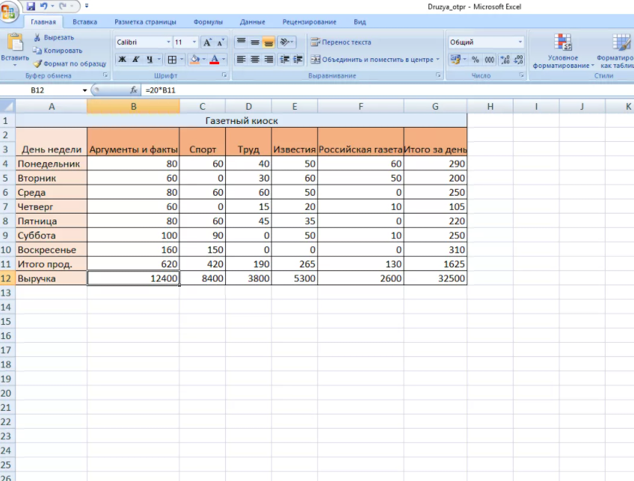Screen dimensions: 634x481
Task: Save workbook via Quick Access toolbar
Action: (x=31, y=6)
